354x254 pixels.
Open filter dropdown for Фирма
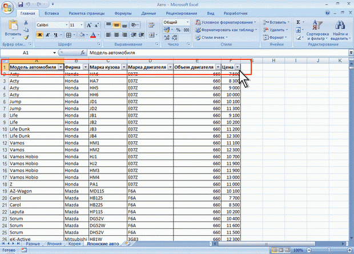[86, 67]
